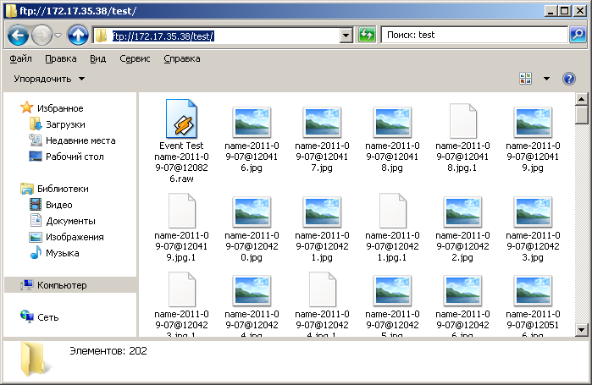Expand the address bar history dropdown
Screen dimensions: 592x385
click(346, 36)
